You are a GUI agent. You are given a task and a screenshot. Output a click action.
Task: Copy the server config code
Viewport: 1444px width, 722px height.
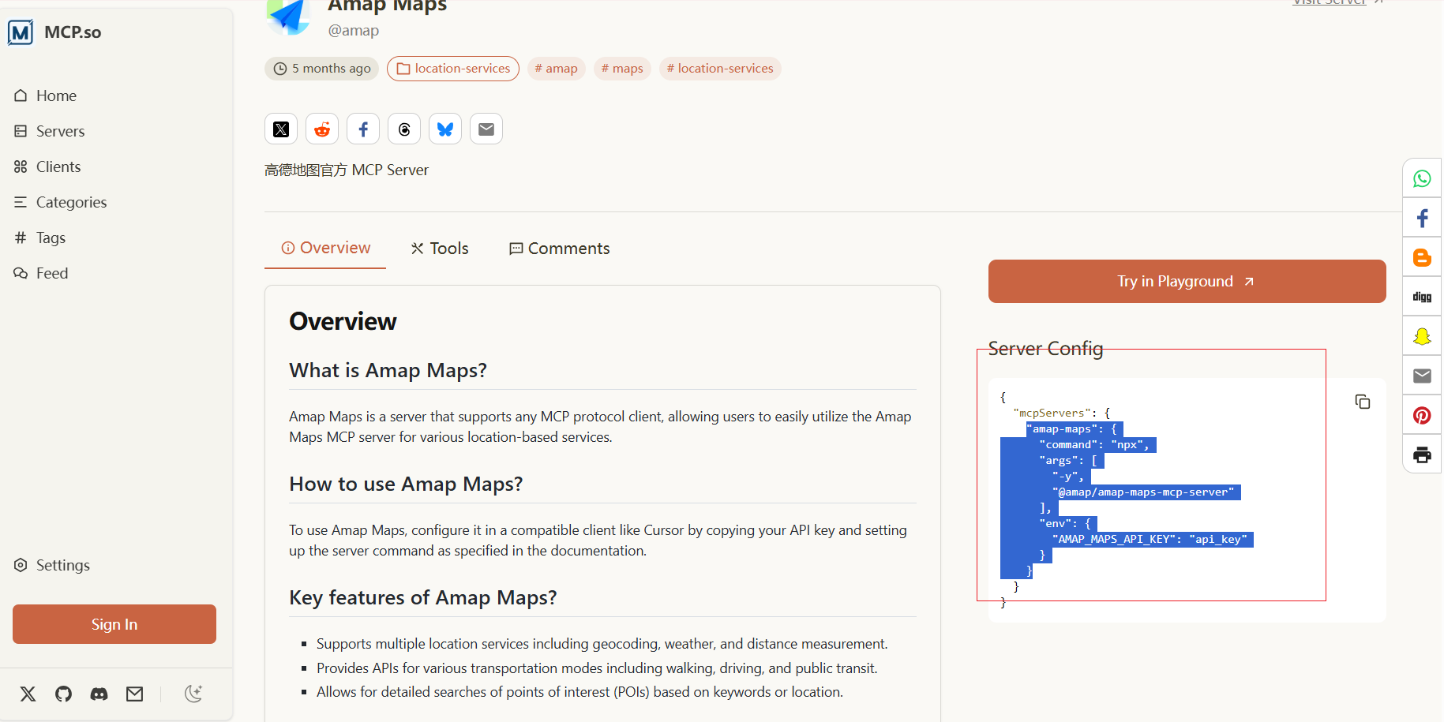pos(1363,402)
